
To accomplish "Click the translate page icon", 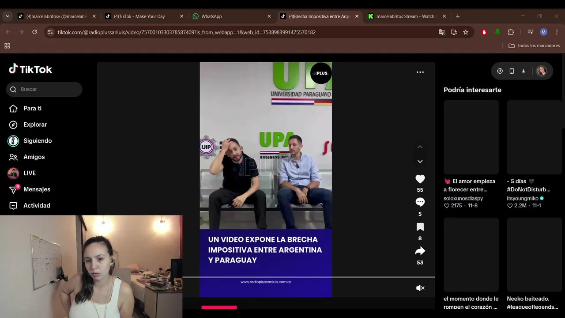I will 442,32.
